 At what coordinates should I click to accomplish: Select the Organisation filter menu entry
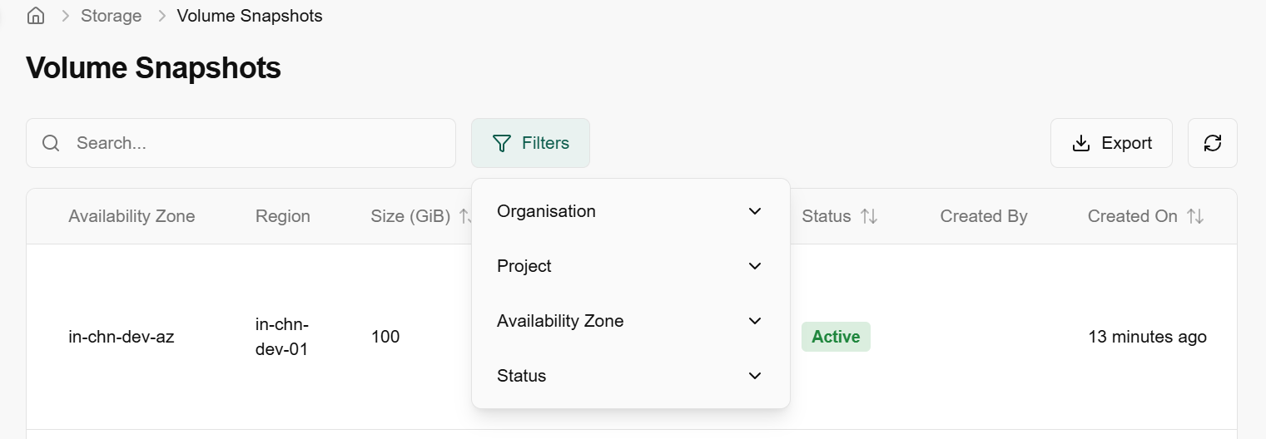(546, 211)
